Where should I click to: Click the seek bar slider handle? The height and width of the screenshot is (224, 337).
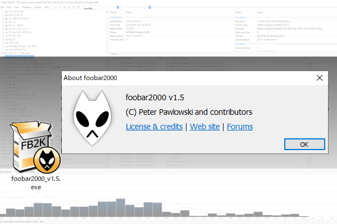150,7
